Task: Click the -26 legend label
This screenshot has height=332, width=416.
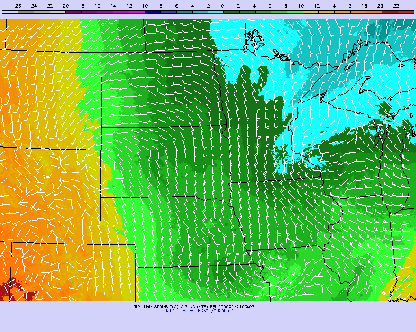Action: coord(17,6)
